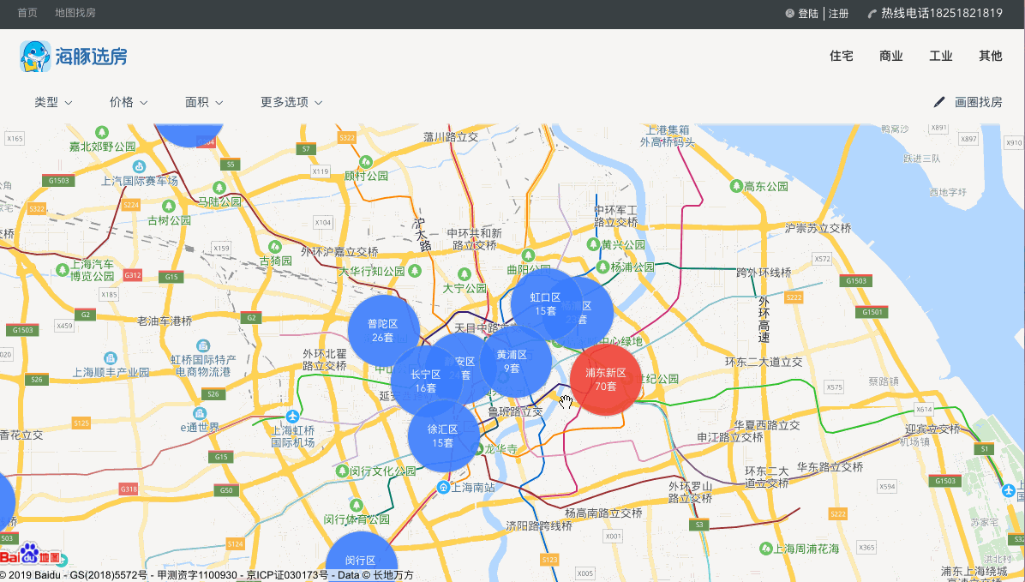Go to 地图找房 in the top bar

75,13
